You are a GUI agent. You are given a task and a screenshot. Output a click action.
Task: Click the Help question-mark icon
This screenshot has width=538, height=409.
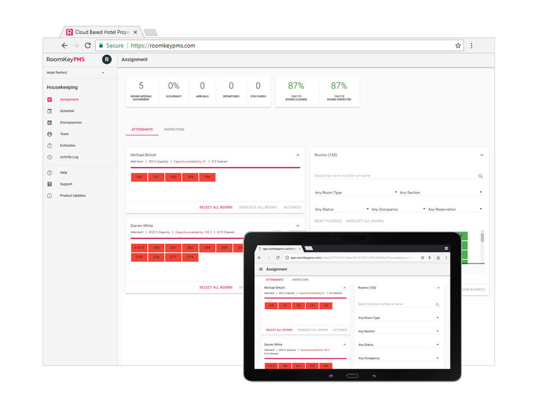(x=50, y=173)
